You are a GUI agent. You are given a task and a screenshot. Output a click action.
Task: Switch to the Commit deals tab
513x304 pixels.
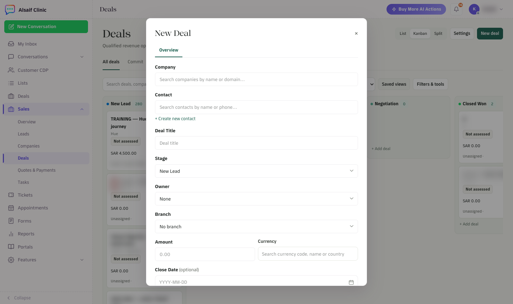135,62
